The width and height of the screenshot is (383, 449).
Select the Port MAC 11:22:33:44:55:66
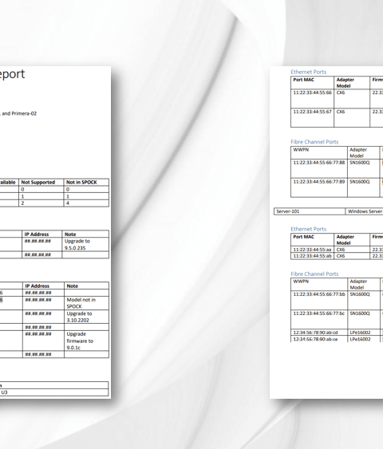312,93
